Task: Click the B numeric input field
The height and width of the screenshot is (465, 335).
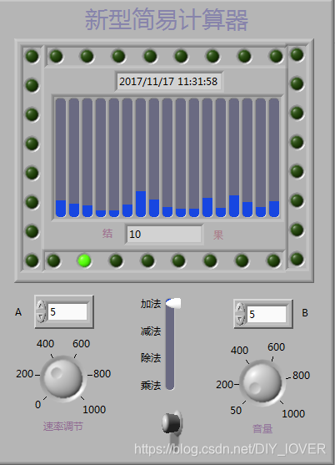Action: coord(267,314)
